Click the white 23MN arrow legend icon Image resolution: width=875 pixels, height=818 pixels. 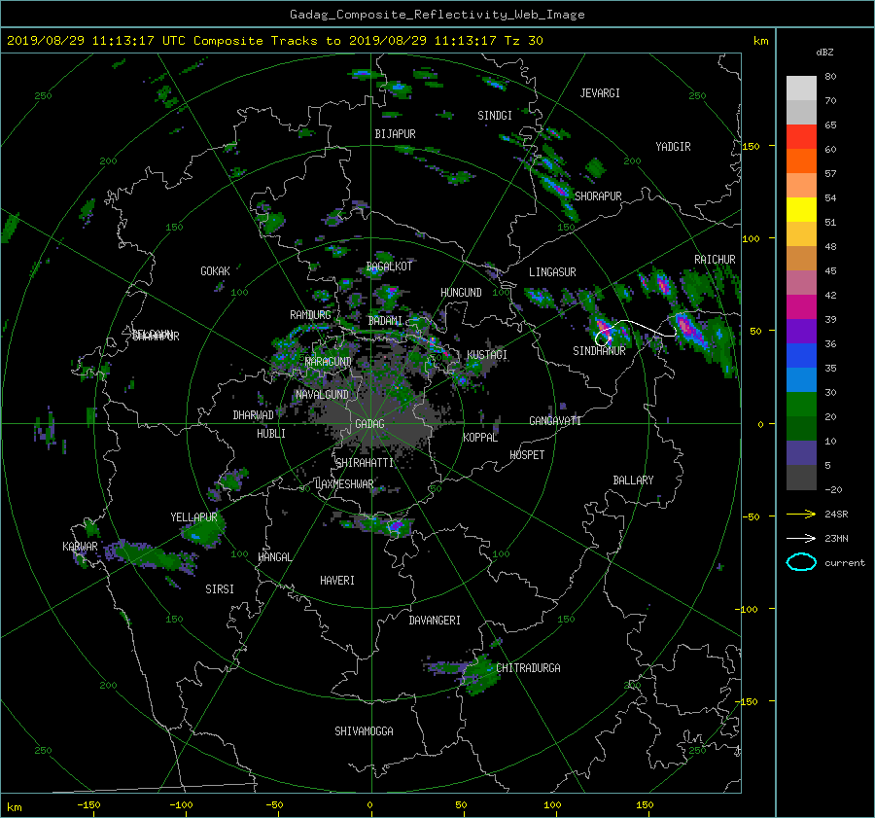[x=801, y=538]
